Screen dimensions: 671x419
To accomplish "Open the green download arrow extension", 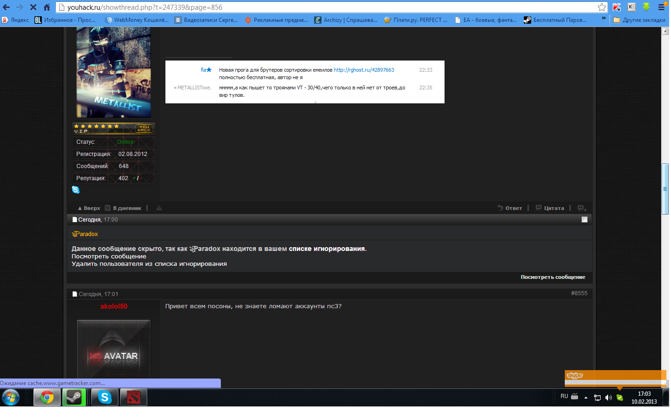I will [x=646, y=7].
